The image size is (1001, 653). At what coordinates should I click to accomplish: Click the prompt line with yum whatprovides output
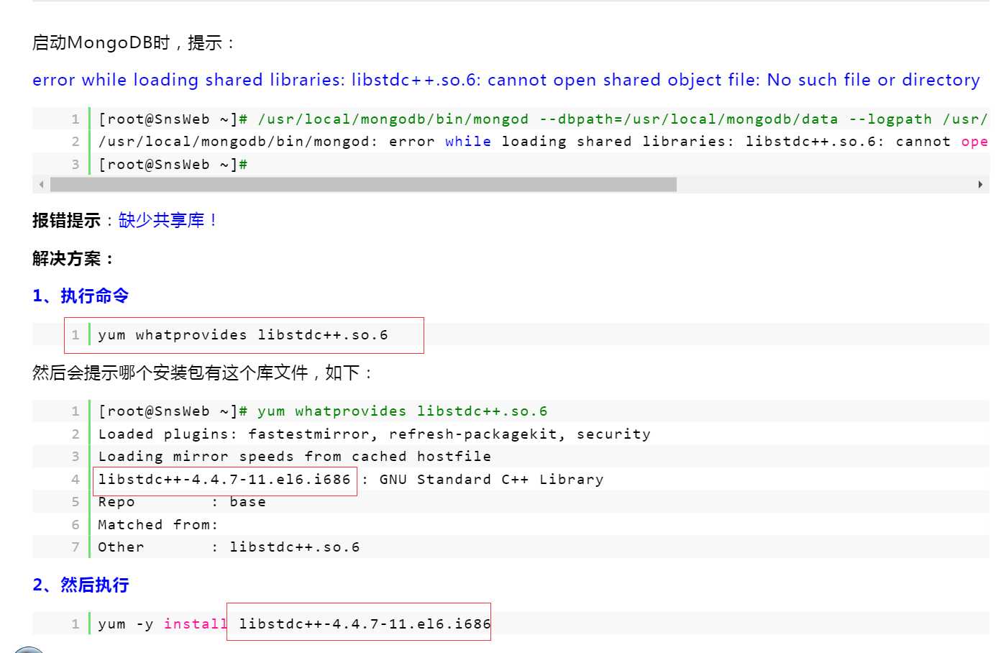point(323,411)
